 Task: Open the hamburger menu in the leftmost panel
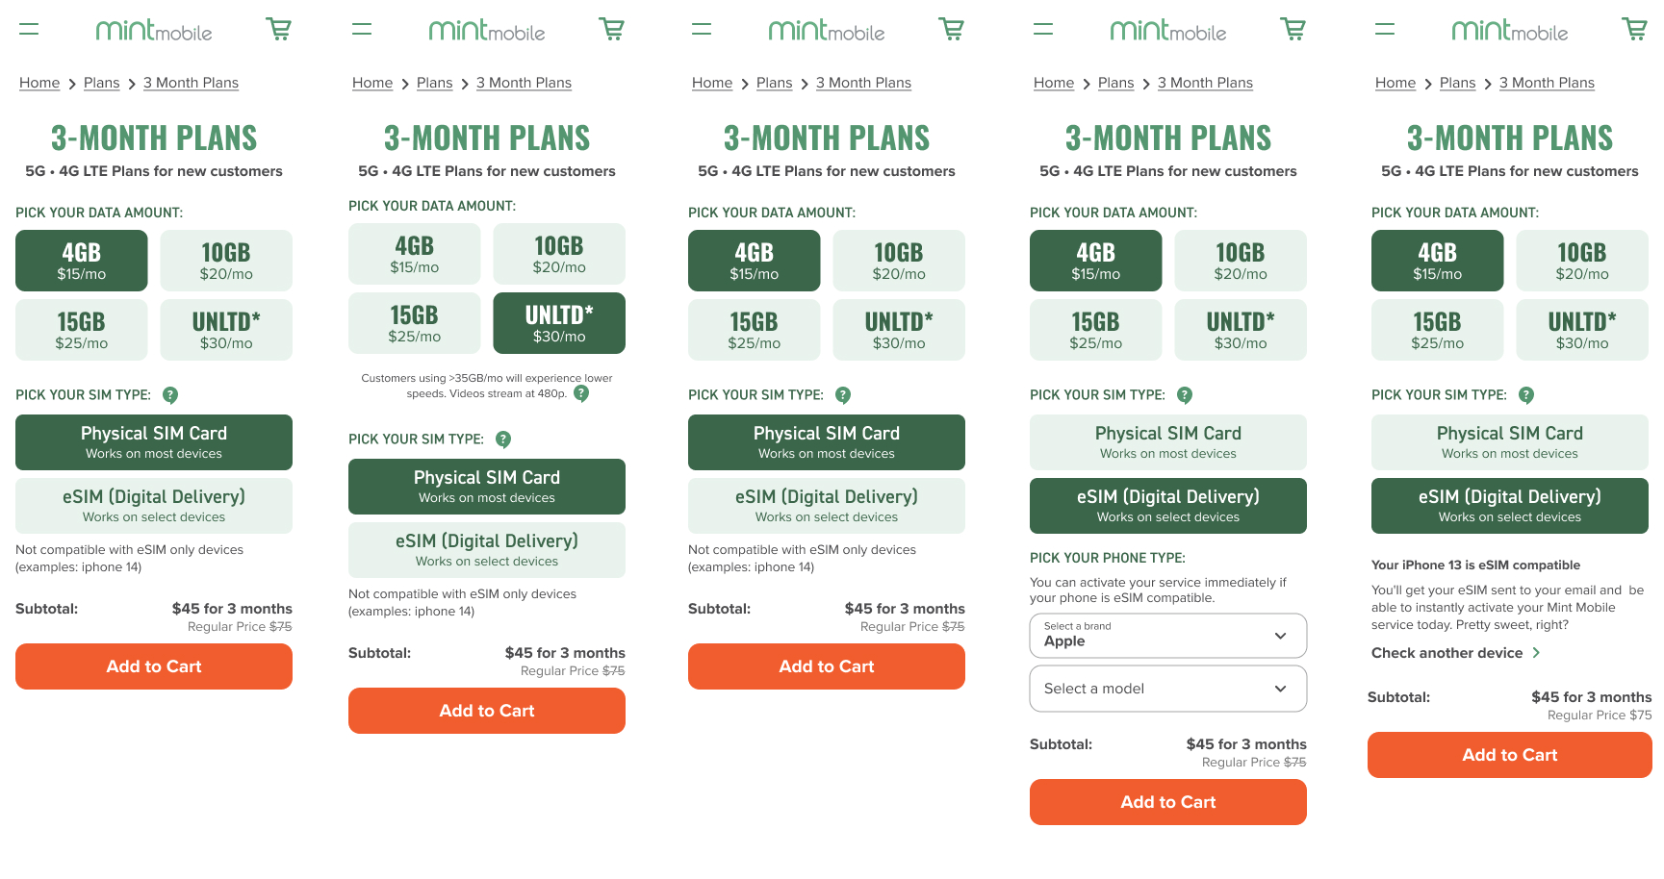[x=29, y=30]
